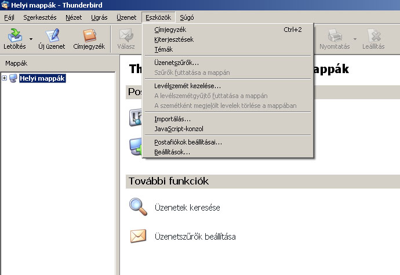Click the Üzenetek keresése link
400x275 pixels.
click(x=187, y=207)
